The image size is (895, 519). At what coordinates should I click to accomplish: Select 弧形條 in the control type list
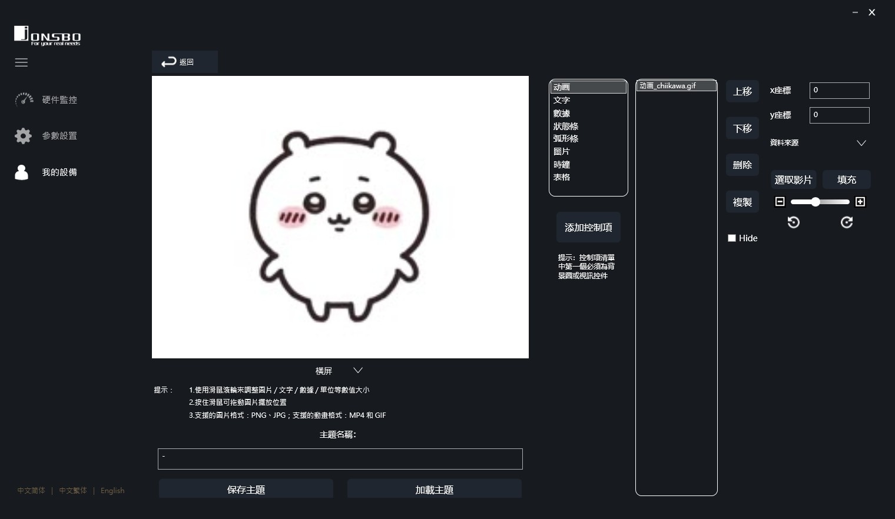point(566,139)
